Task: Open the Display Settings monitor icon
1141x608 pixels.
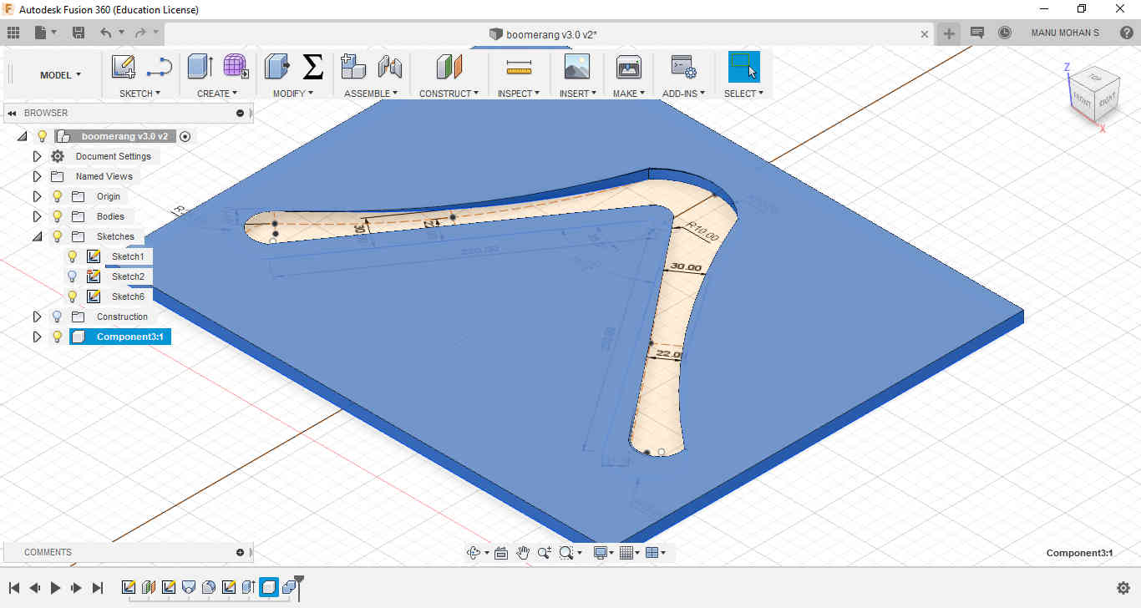Action: (x=600, y=552)
